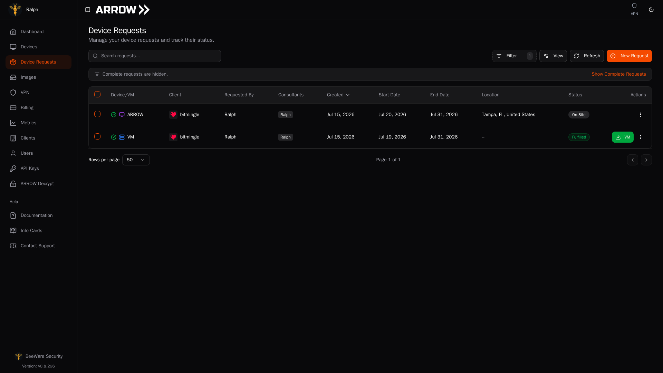This screenshot has height=373, width=663.
Task: Open ARROW Decrypt page
Action: (x=38, y=184)
